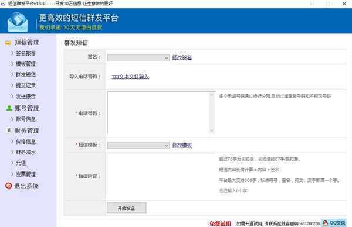Image resolution: width=352 pixels, height=227 pixels.
Task: Click the 修改签名 link
Action: point(182,57)
